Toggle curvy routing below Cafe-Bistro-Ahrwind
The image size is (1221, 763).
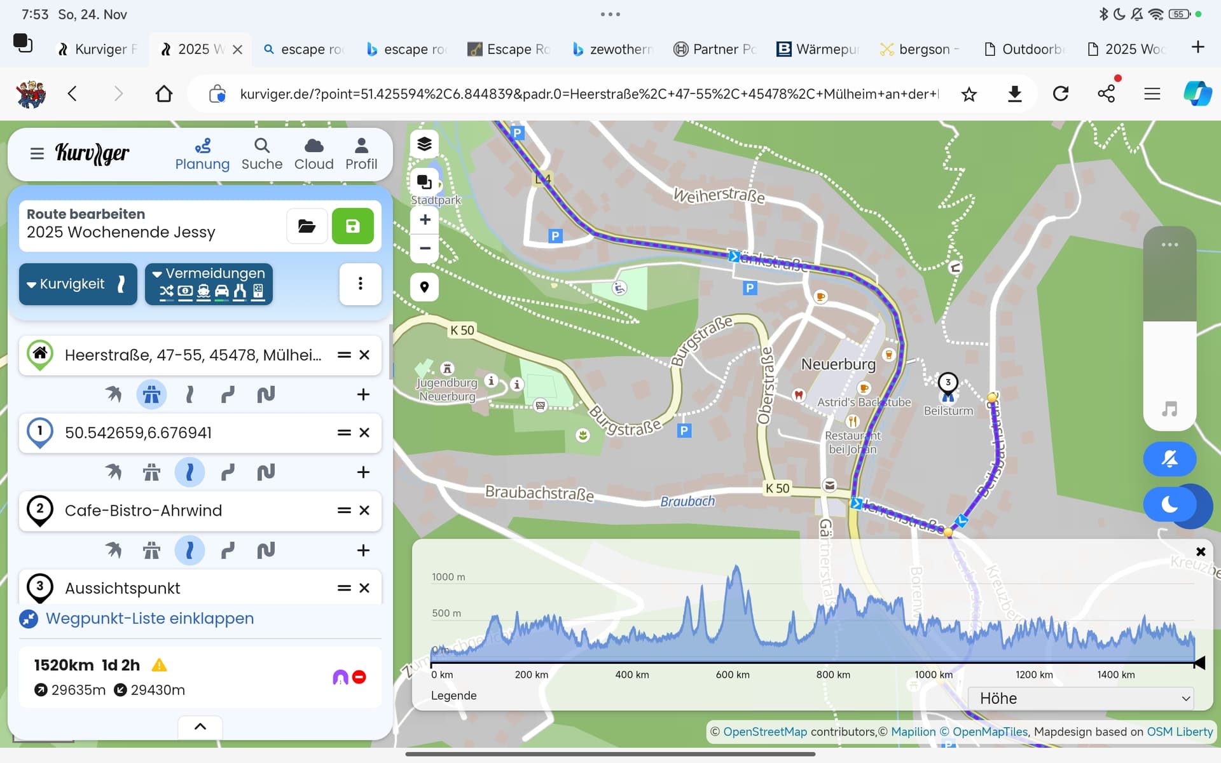coord(190,550)
